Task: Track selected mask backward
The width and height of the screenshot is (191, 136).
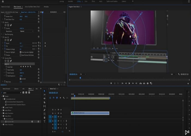Action: (23, 67)
